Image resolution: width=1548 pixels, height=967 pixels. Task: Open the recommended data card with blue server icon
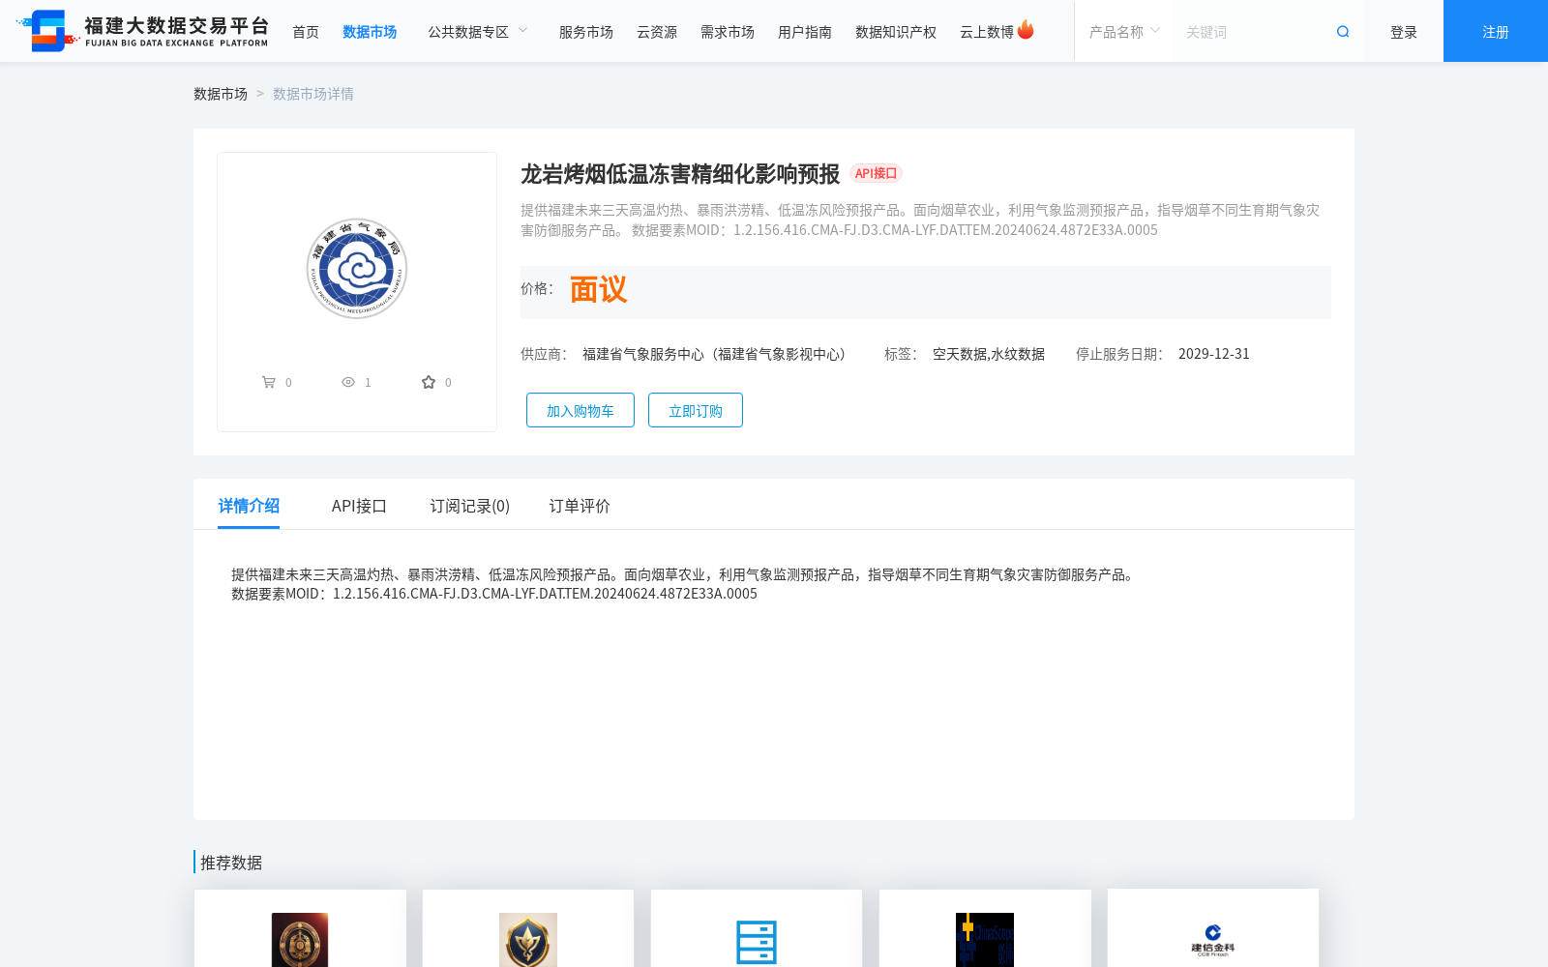757,928
